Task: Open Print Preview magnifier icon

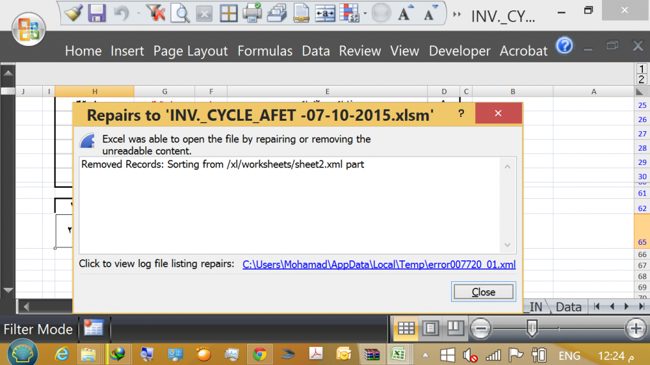Action: (x=180, y=13)
